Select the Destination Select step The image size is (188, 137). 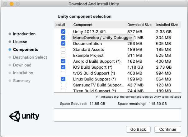(30, 57)
